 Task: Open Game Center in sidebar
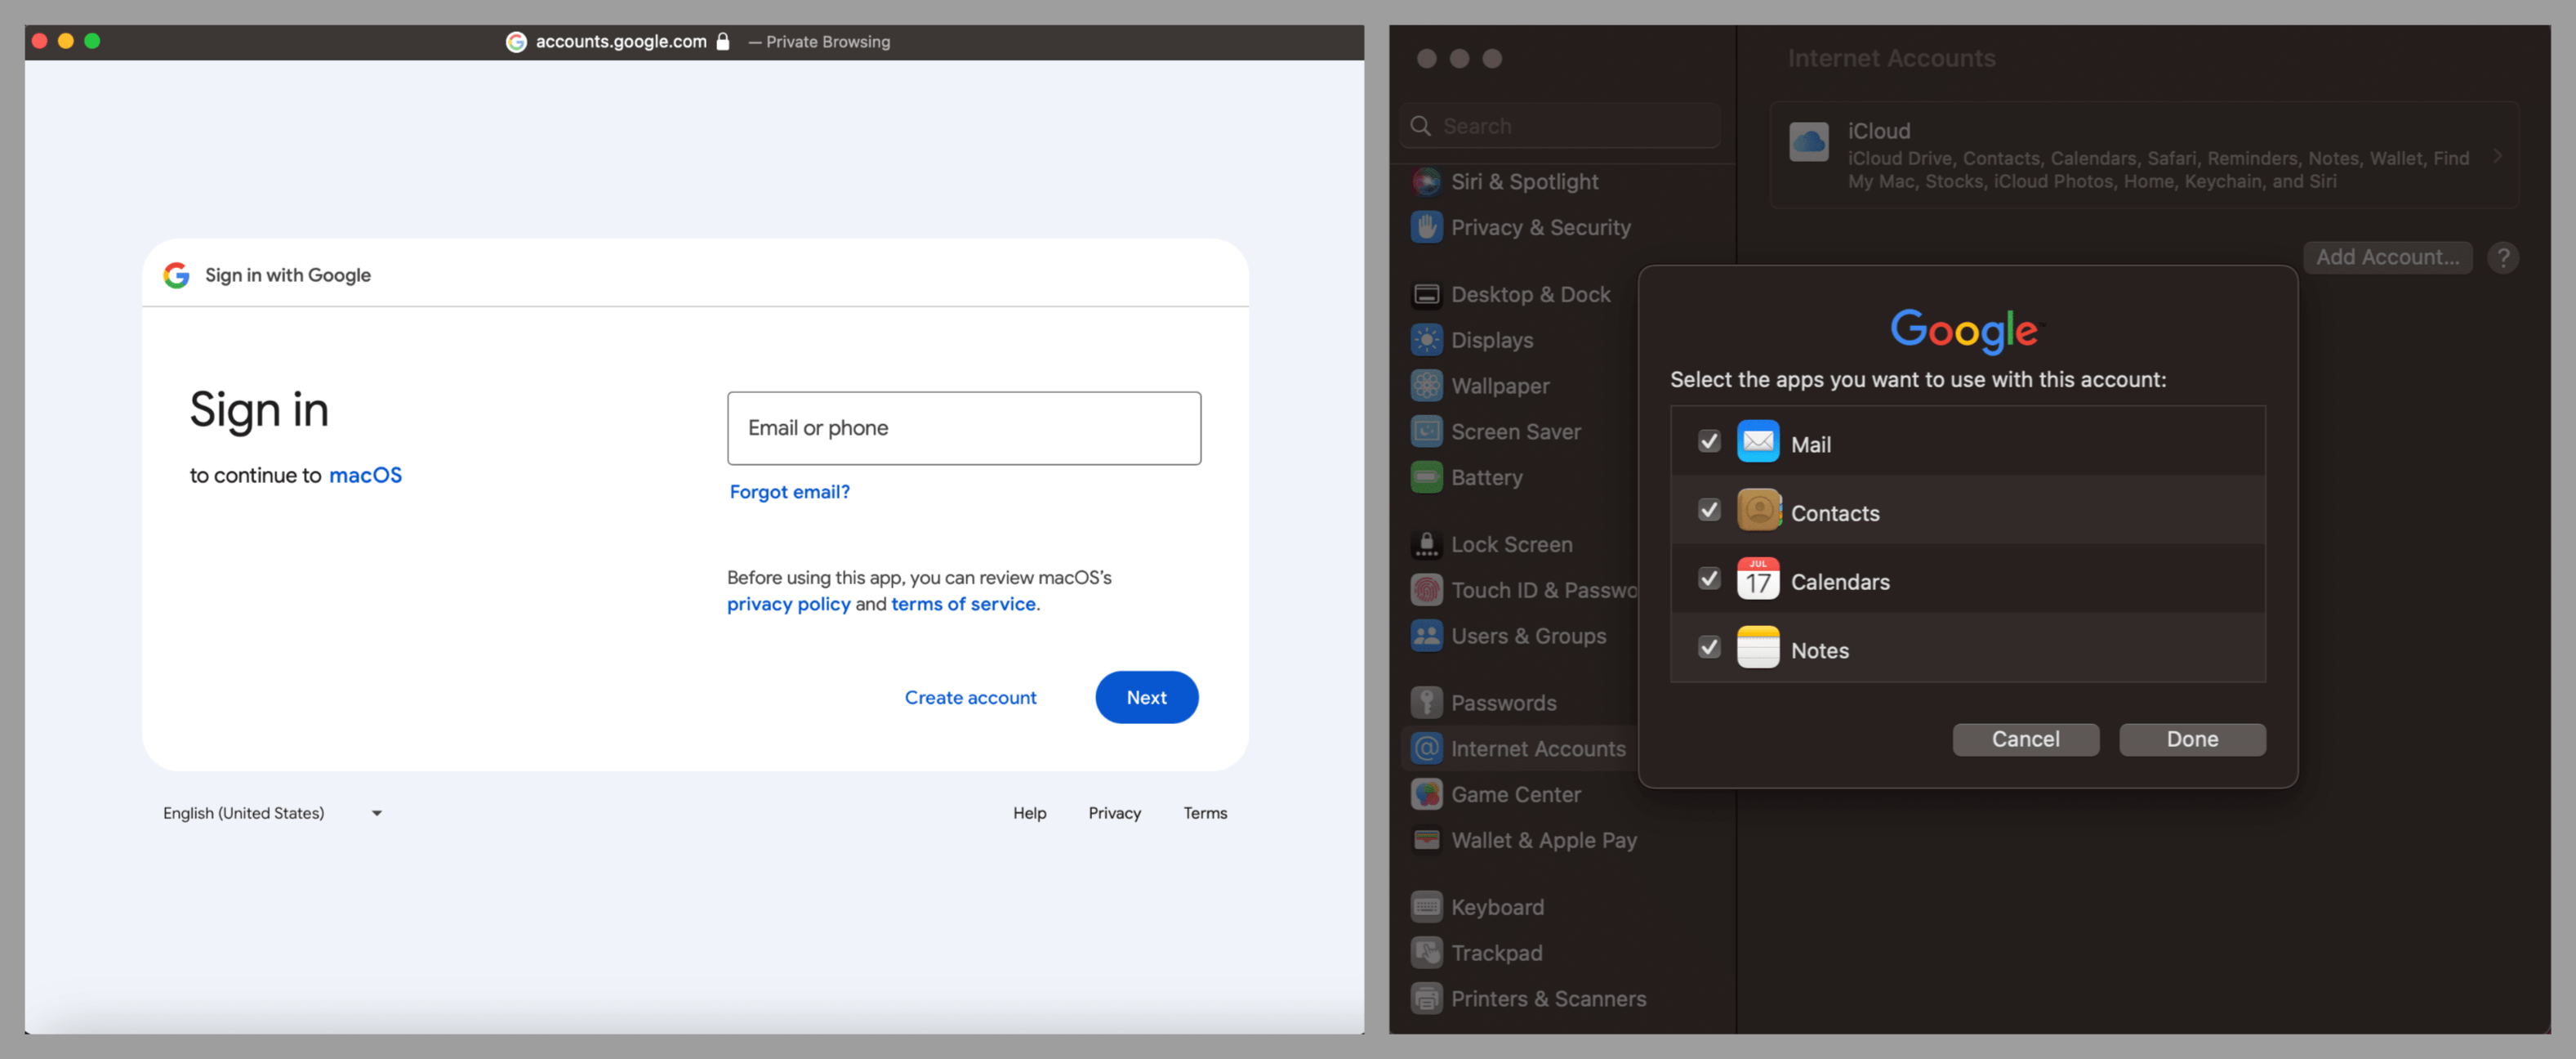pos(1515,795)
